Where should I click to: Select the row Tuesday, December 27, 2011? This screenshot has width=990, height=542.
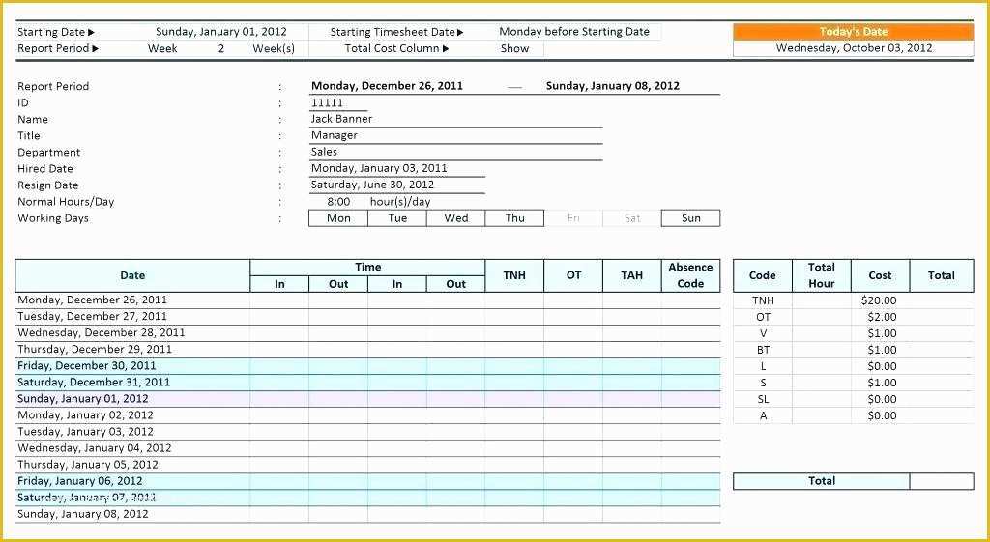click(368, 317)
